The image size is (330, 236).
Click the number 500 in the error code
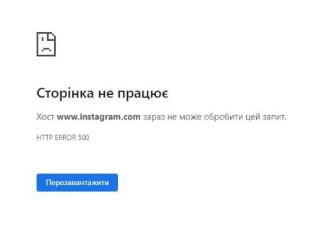point(84,138)
